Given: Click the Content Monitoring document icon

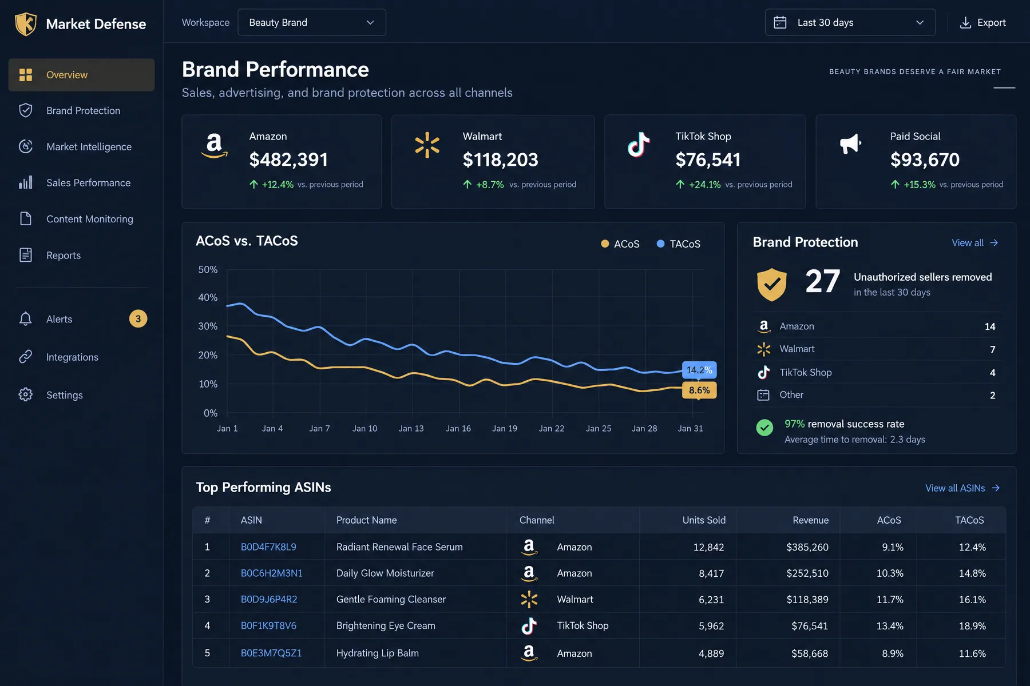Looking at the screenshot, I should tap(26, 218).
